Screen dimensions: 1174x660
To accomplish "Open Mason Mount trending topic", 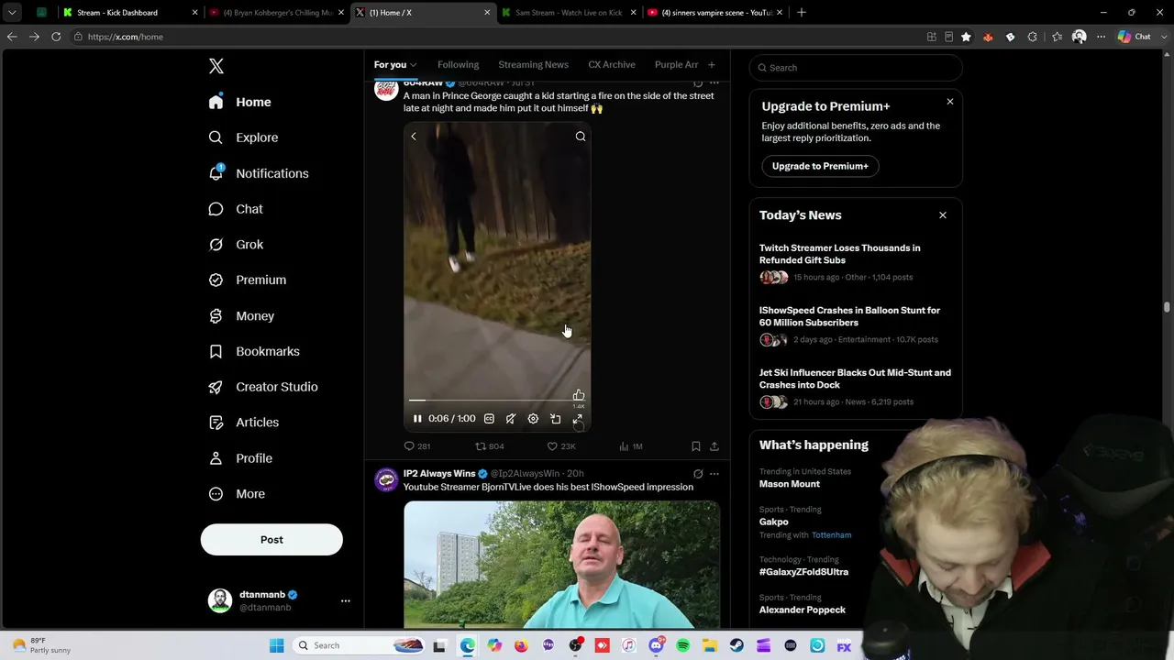I will (x=790, y=484).
